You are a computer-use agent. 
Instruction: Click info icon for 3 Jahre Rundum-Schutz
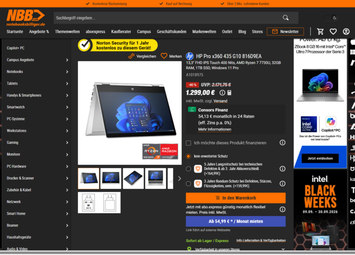click(282, 184)
